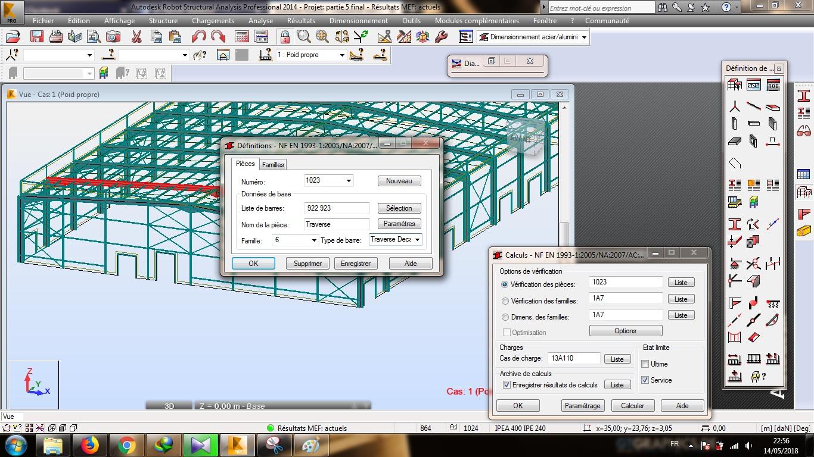Toggle Enregistrer résultats de calculs checkbox
The height and width of the screenshot is (457, 814).
(507, 385)
